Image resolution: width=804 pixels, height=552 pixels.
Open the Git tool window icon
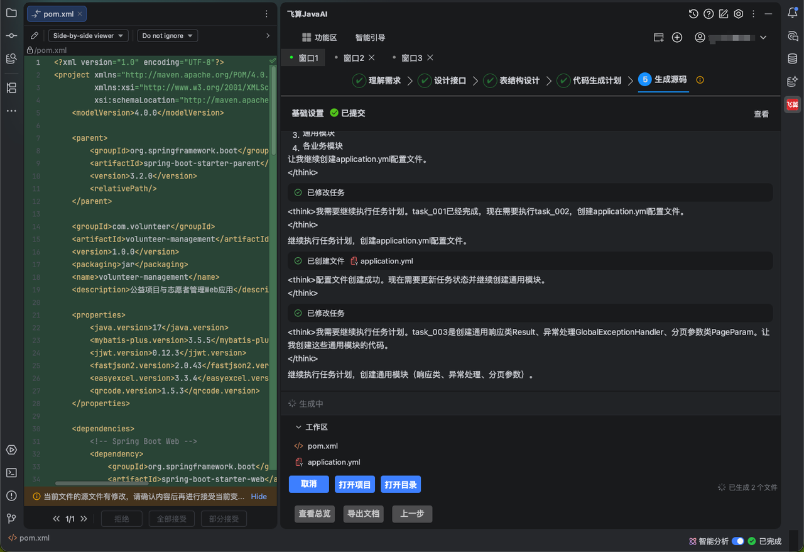[x=11, y=519]
